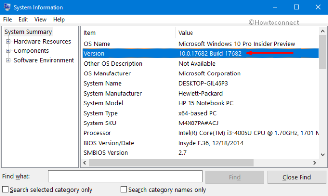This screenshot has width=328, height=196.
Task: Select the Processor row
Action: [x=201, y=133]
